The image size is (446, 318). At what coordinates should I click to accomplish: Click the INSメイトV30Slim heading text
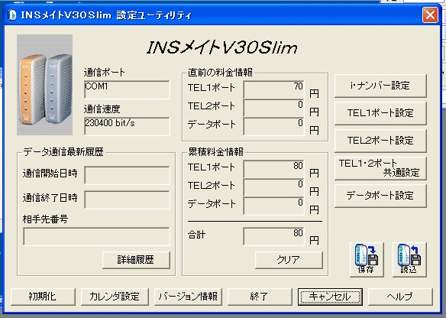222,47
